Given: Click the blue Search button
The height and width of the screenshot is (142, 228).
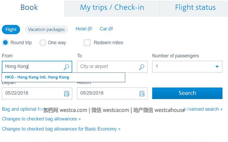Looking at the screenshot, I should pos(187,93).
